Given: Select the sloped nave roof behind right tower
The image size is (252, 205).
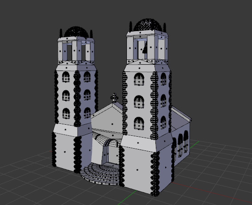Looking at the screenshot, I should (x=181, y=114).
